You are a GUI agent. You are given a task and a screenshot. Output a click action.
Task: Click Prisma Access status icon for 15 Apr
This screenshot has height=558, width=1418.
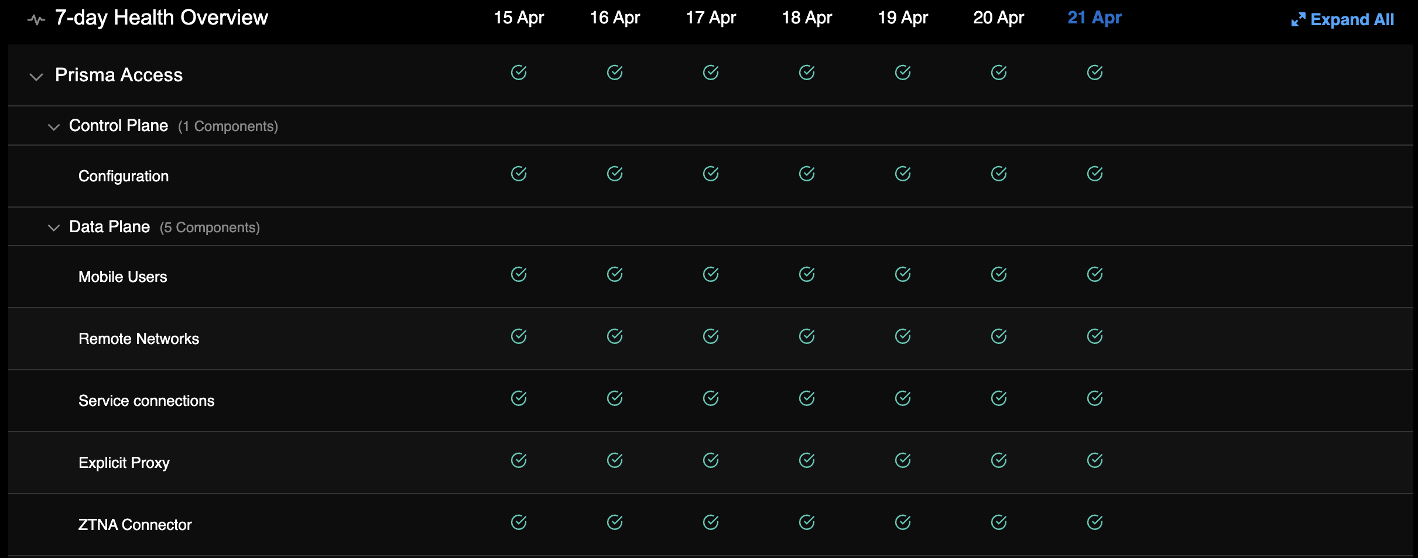519,73
